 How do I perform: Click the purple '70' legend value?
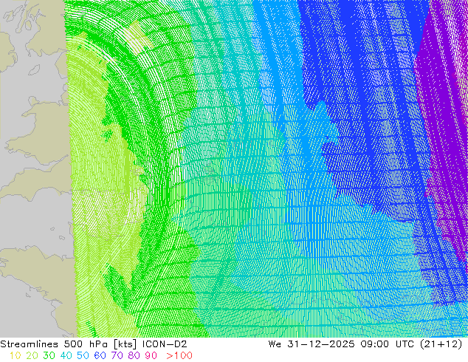(117, 355)
